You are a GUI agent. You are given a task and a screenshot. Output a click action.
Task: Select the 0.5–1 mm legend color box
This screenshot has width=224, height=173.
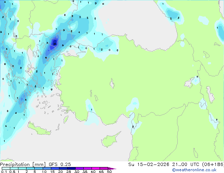(x=14, y=168)
